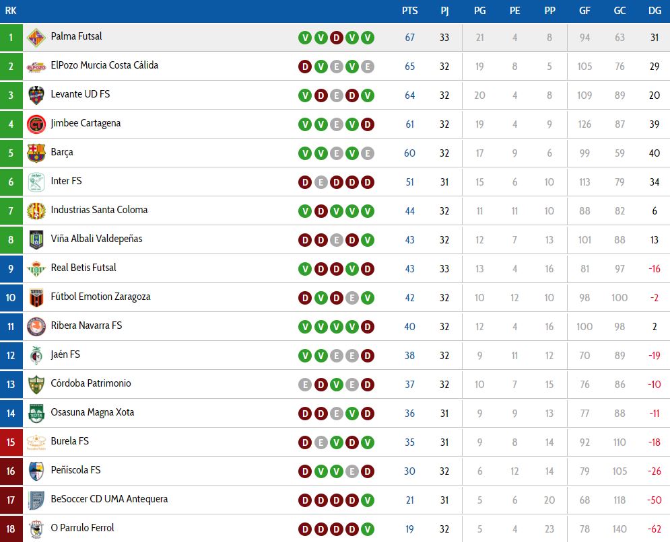Click the Viña Albali Valdepeñas badge

tap(36, 240)
